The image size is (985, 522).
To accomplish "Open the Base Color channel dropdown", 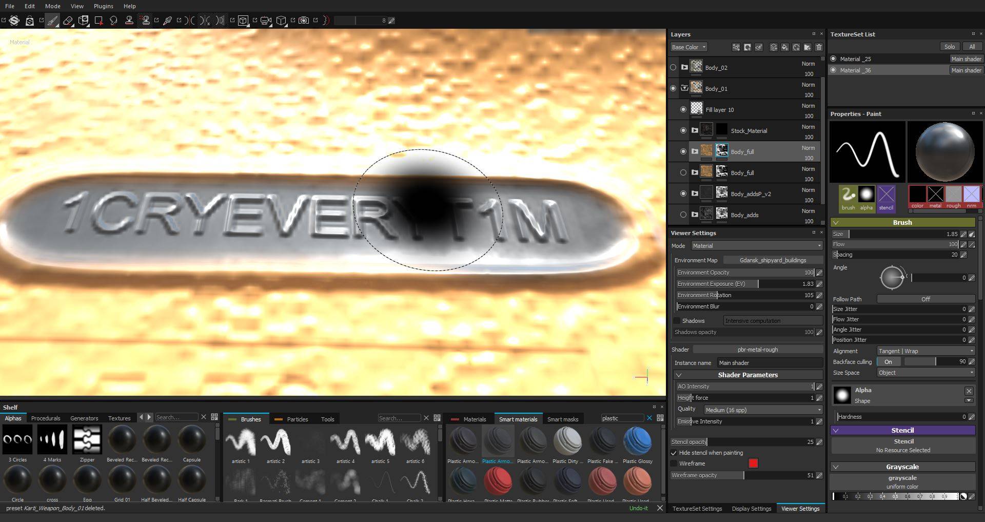I will coord(688,47).
